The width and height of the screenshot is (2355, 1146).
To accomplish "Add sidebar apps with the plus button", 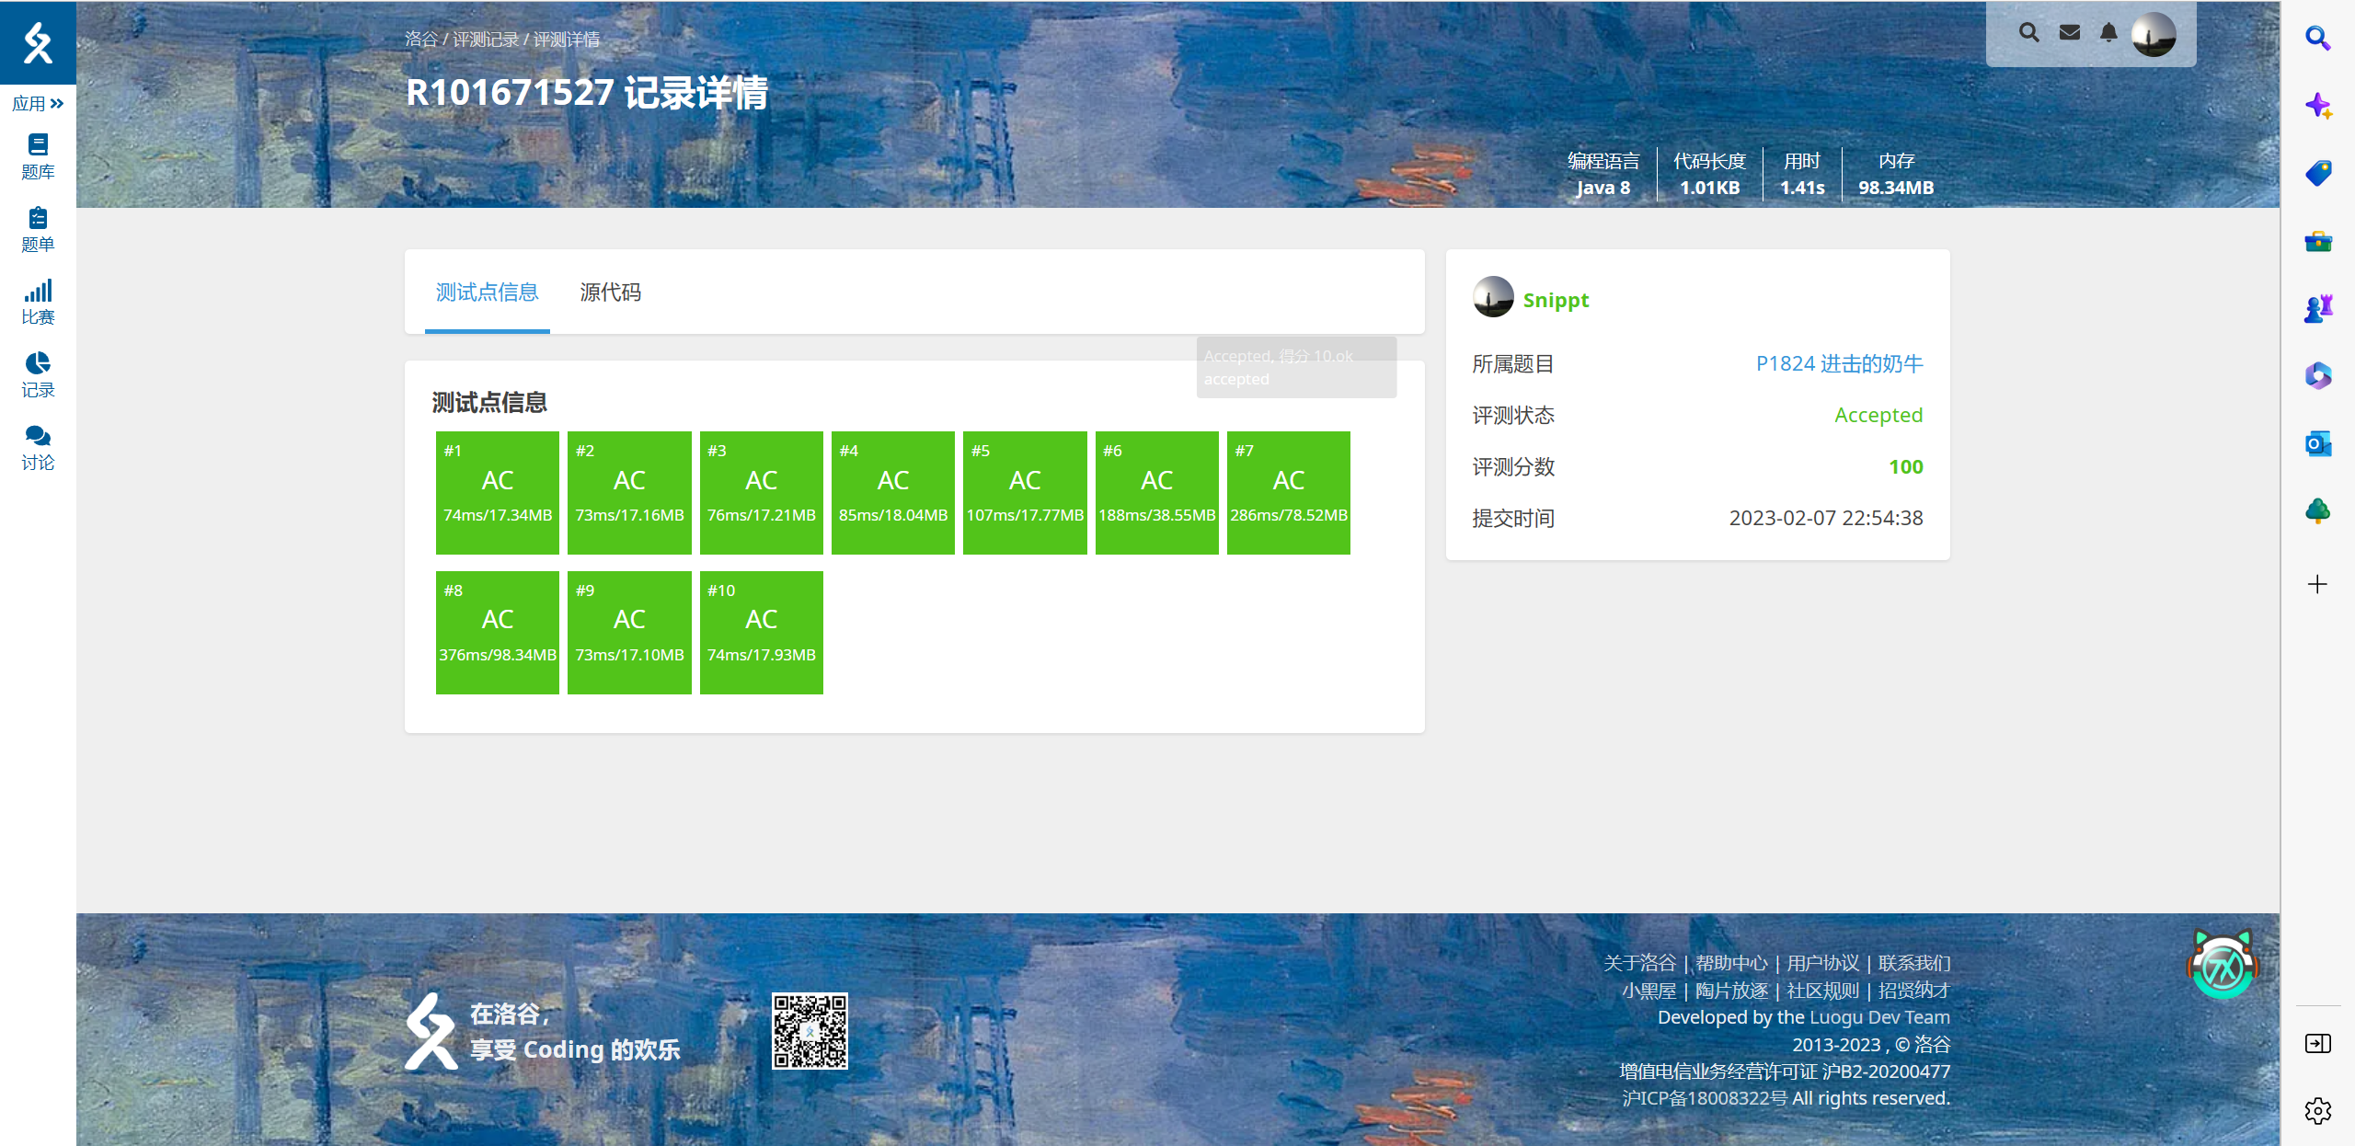I will (x=2319, y=584).
